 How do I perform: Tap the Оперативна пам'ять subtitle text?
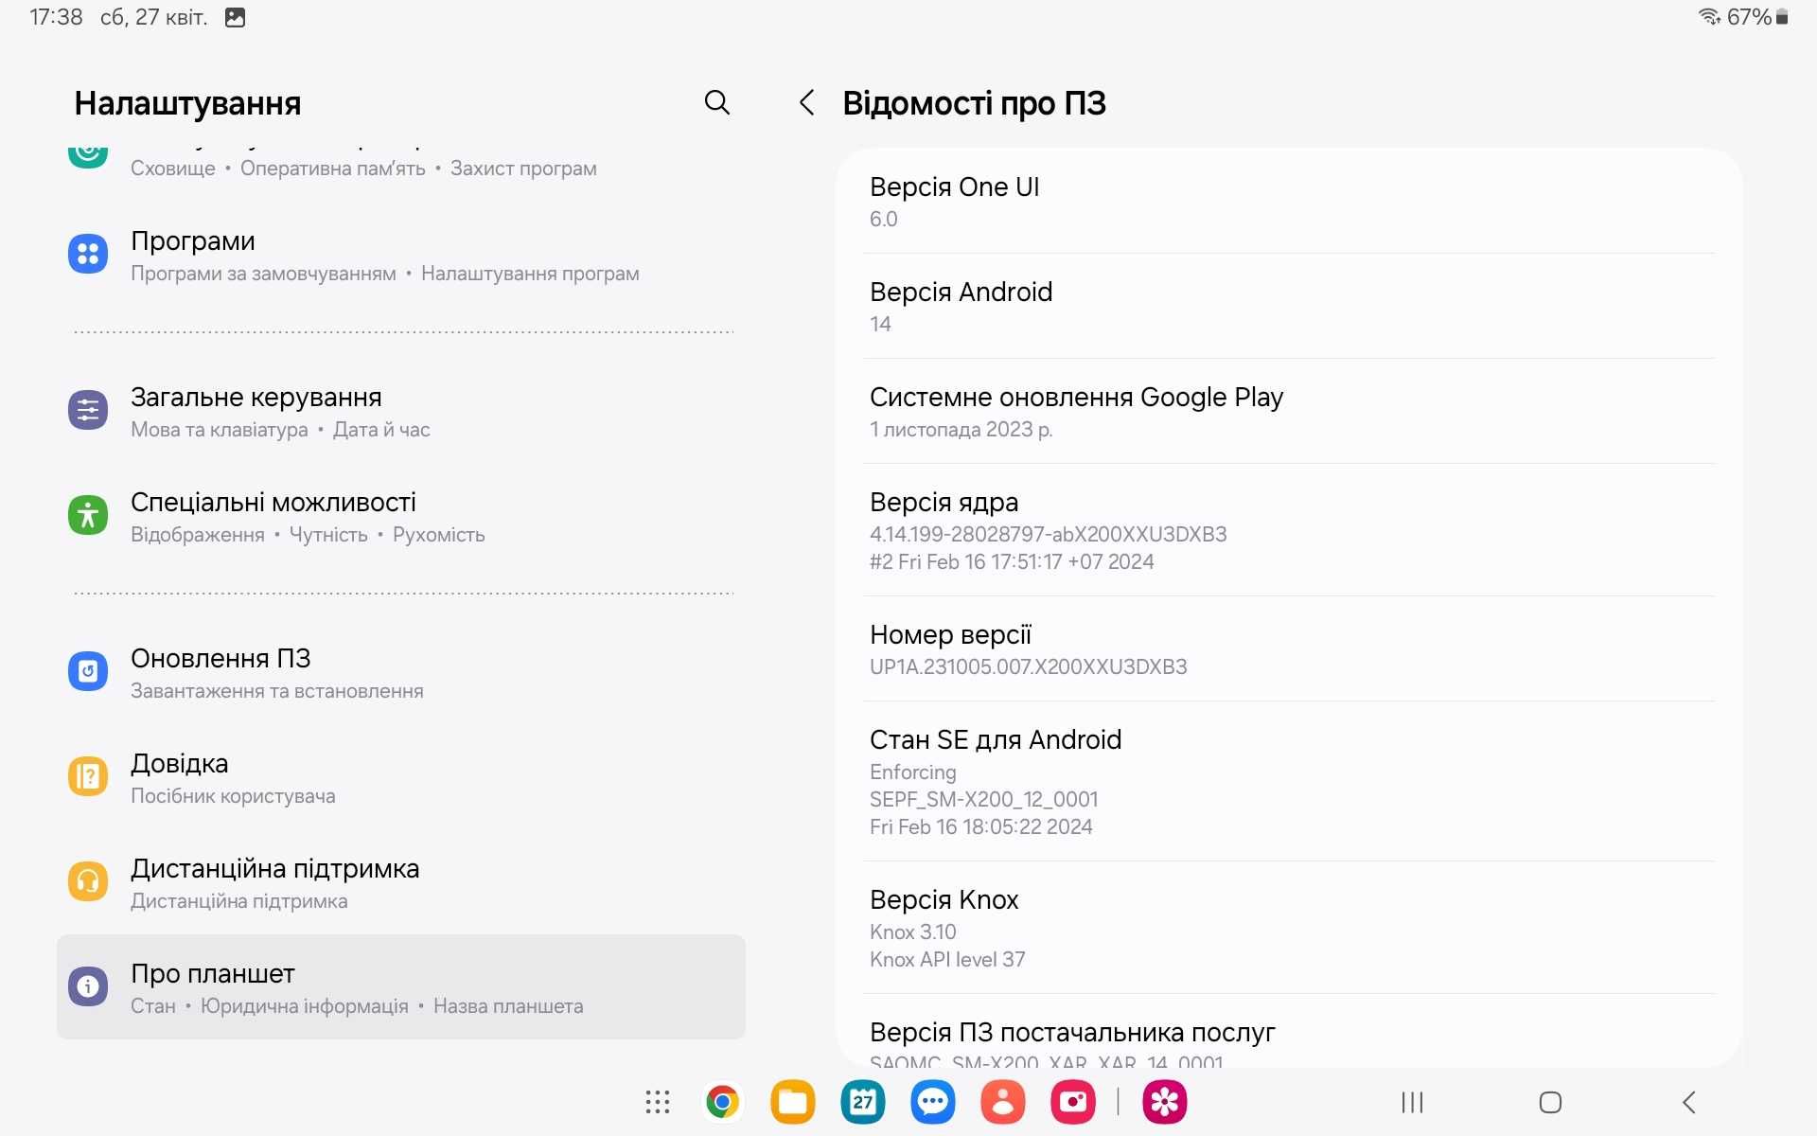(x=333, y=169)
